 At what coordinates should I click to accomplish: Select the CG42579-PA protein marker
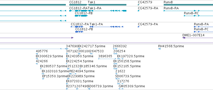(x=139, y=27)
